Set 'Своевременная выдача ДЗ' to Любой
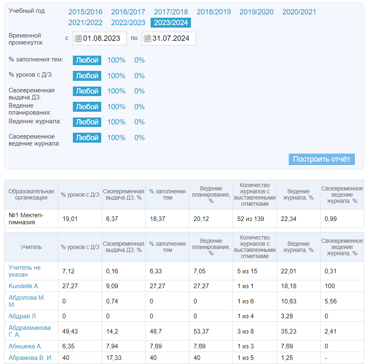Screen dimensions: 370x364 tap(87, 91)
